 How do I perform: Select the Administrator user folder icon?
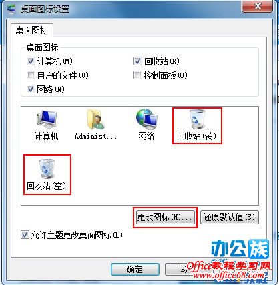pos(95,125)
